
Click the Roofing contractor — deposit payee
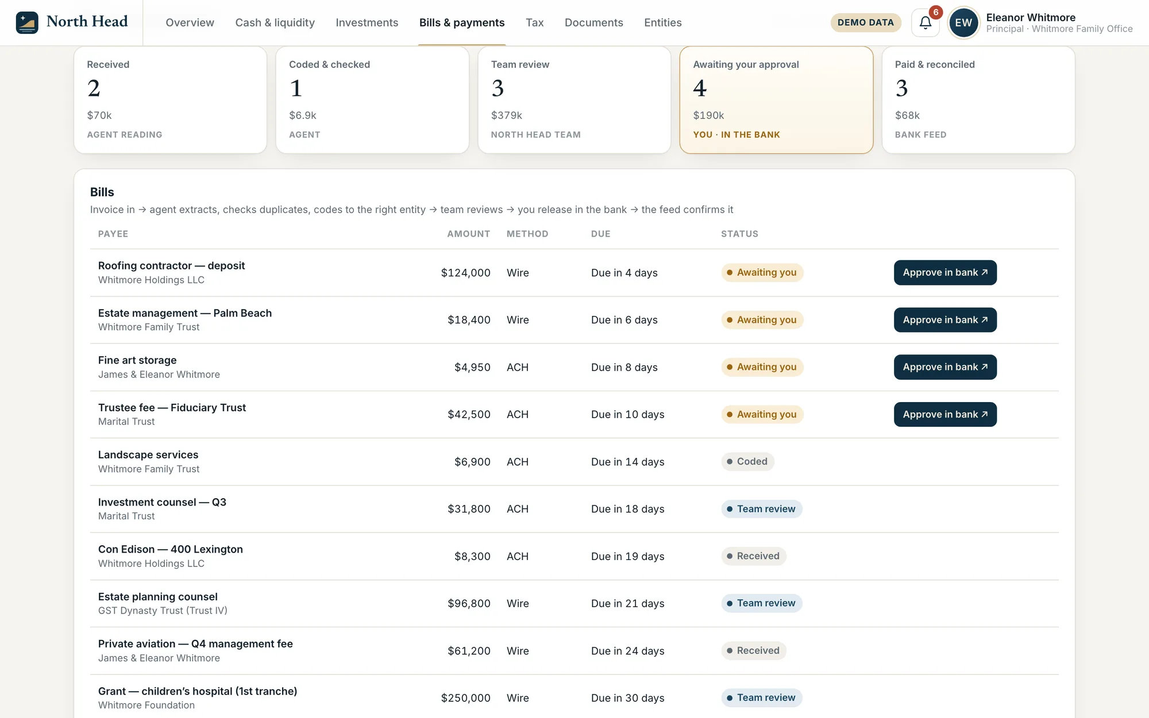coord(171,265)
